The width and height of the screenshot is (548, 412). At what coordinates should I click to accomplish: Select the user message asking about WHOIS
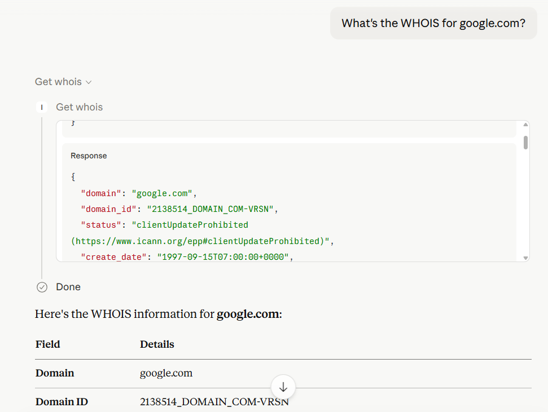click(433, 23)
